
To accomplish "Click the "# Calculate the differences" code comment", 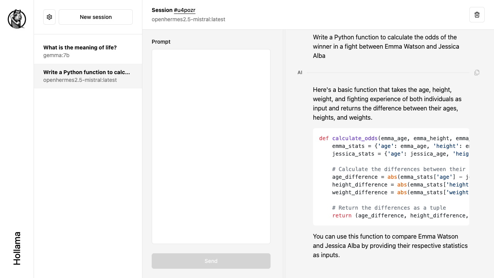I will point(399,169).
